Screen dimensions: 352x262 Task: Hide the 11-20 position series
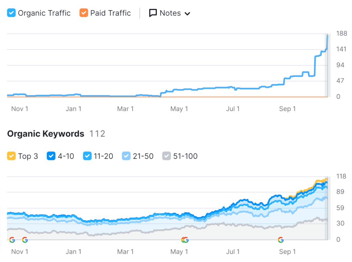tap(87, 156)
